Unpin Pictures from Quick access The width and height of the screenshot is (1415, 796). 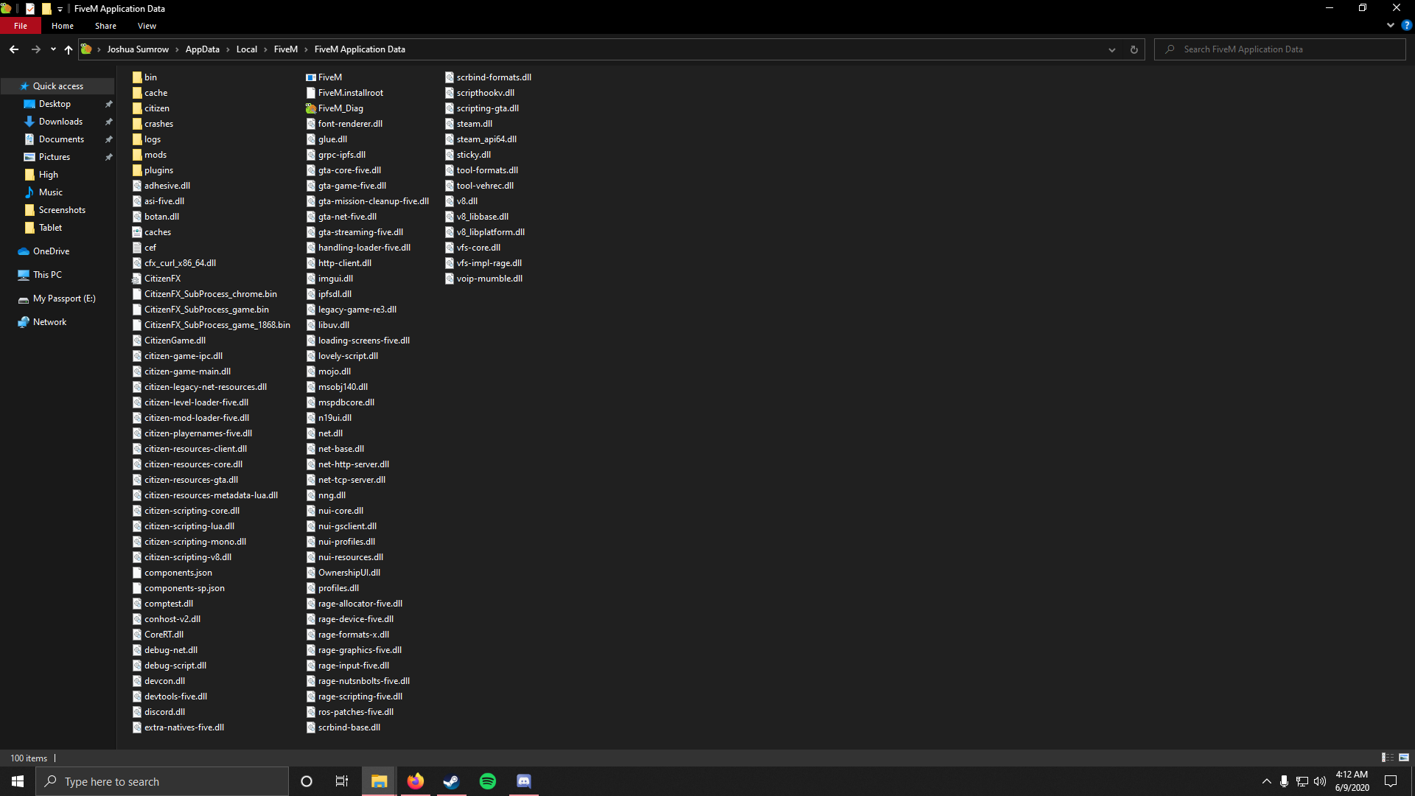tap(108, 156)
